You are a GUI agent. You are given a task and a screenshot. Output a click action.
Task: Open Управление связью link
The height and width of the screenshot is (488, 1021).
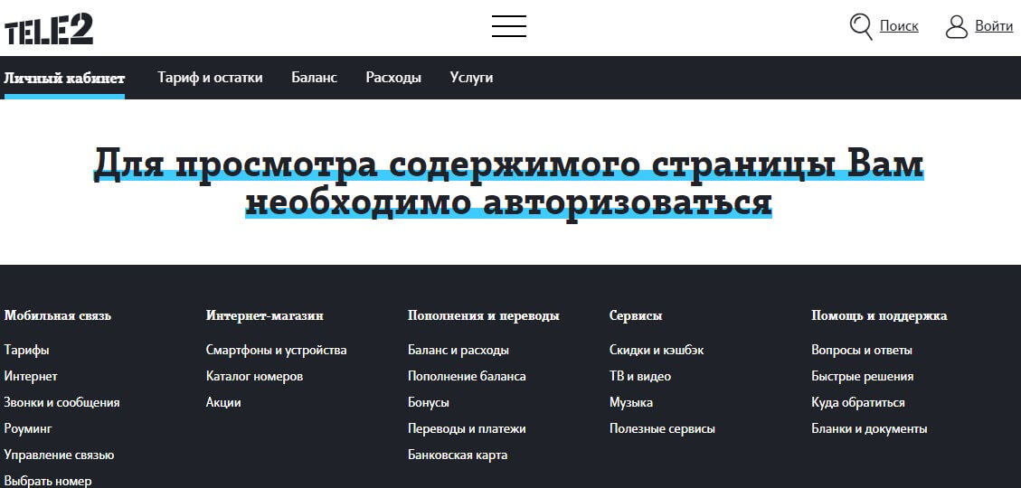tap(60, 455)
